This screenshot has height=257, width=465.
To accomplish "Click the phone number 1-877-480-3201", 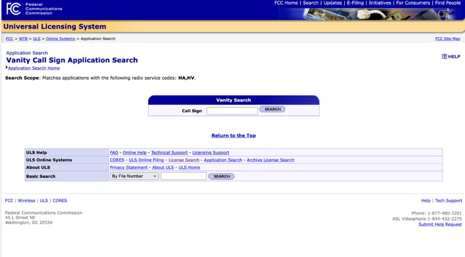I will click(x=444, y=213).
